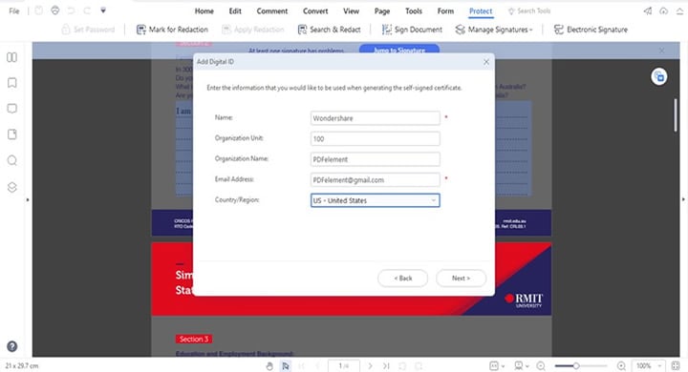This screenshot has height=372, width=688.
Task: Adjust the zoom slider handle
Action: (x=576, y=366)
